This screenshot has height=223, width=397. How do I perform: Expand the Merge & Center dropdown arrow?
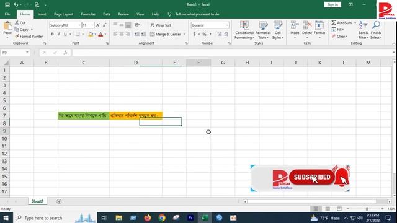pyautogui.click(x=184, y=34)
